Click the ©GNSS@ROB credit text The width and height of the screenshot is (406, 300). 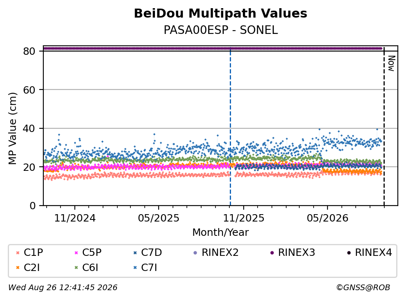(363, 287)
